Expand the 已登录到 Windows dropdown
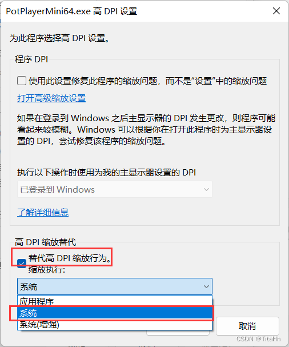Viewport: 289px width, 347px height. (x=115, y=189)
